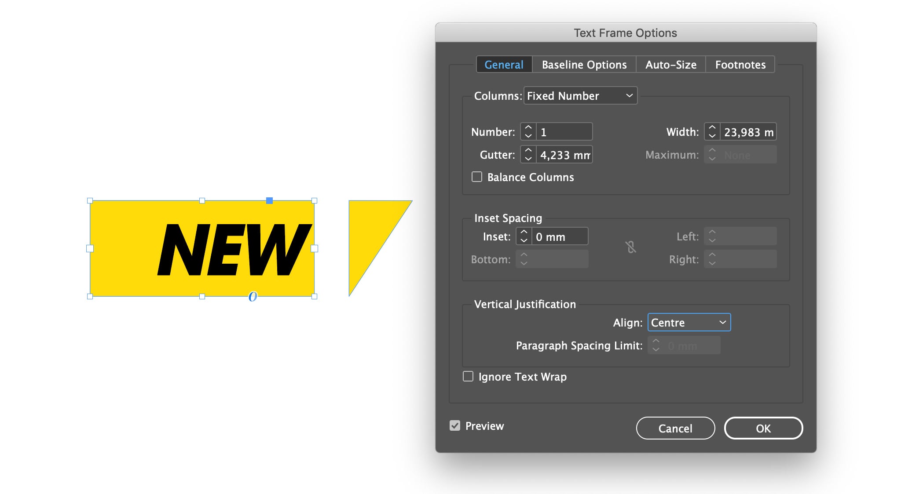This screenshot has width=901, height=494.
Task: Uncheck the Preview checkbox
Action: pyautogui.click(x=454, y=425)
